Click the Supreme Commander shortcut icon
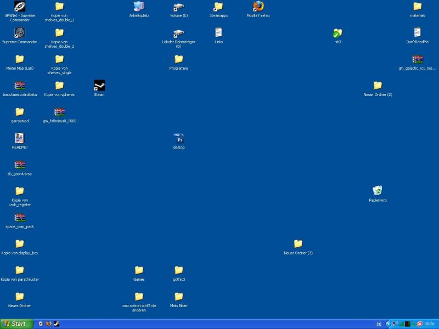Image resolution: width=439 pixels, height=329 pixels. [20, 33]
